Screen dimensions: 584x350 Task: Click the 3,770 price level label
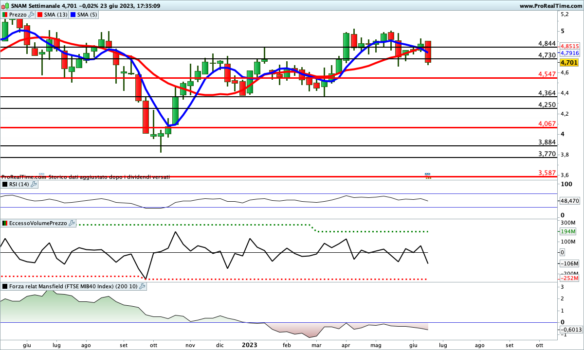547,154
